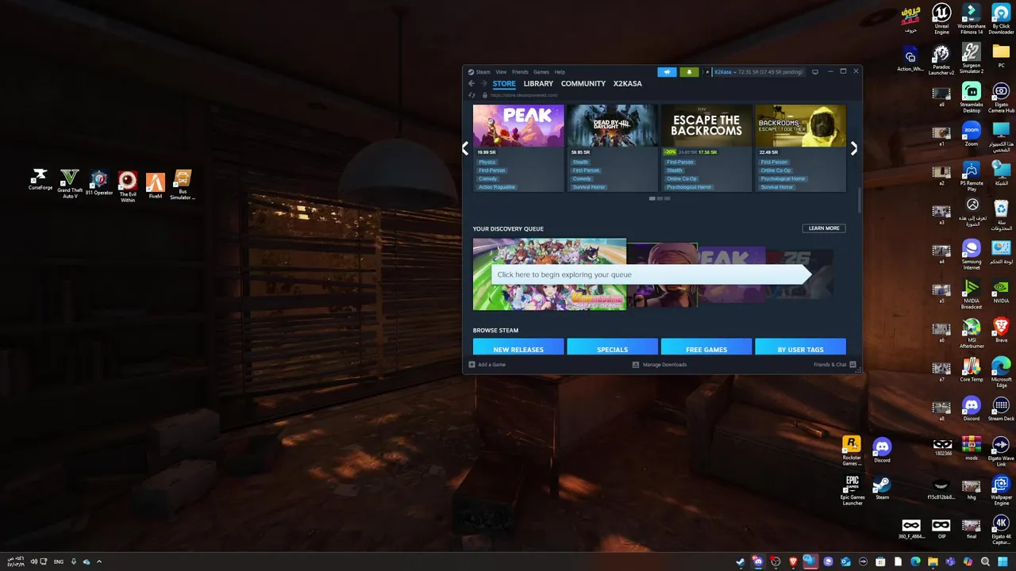Select Wondershare Filmora 14 desktop icon
The height and width of the screenshot is (571, 1016).
971,19
